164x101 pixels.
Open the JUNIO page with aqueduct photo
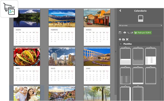pyautogui.click(x=97, y=66)
